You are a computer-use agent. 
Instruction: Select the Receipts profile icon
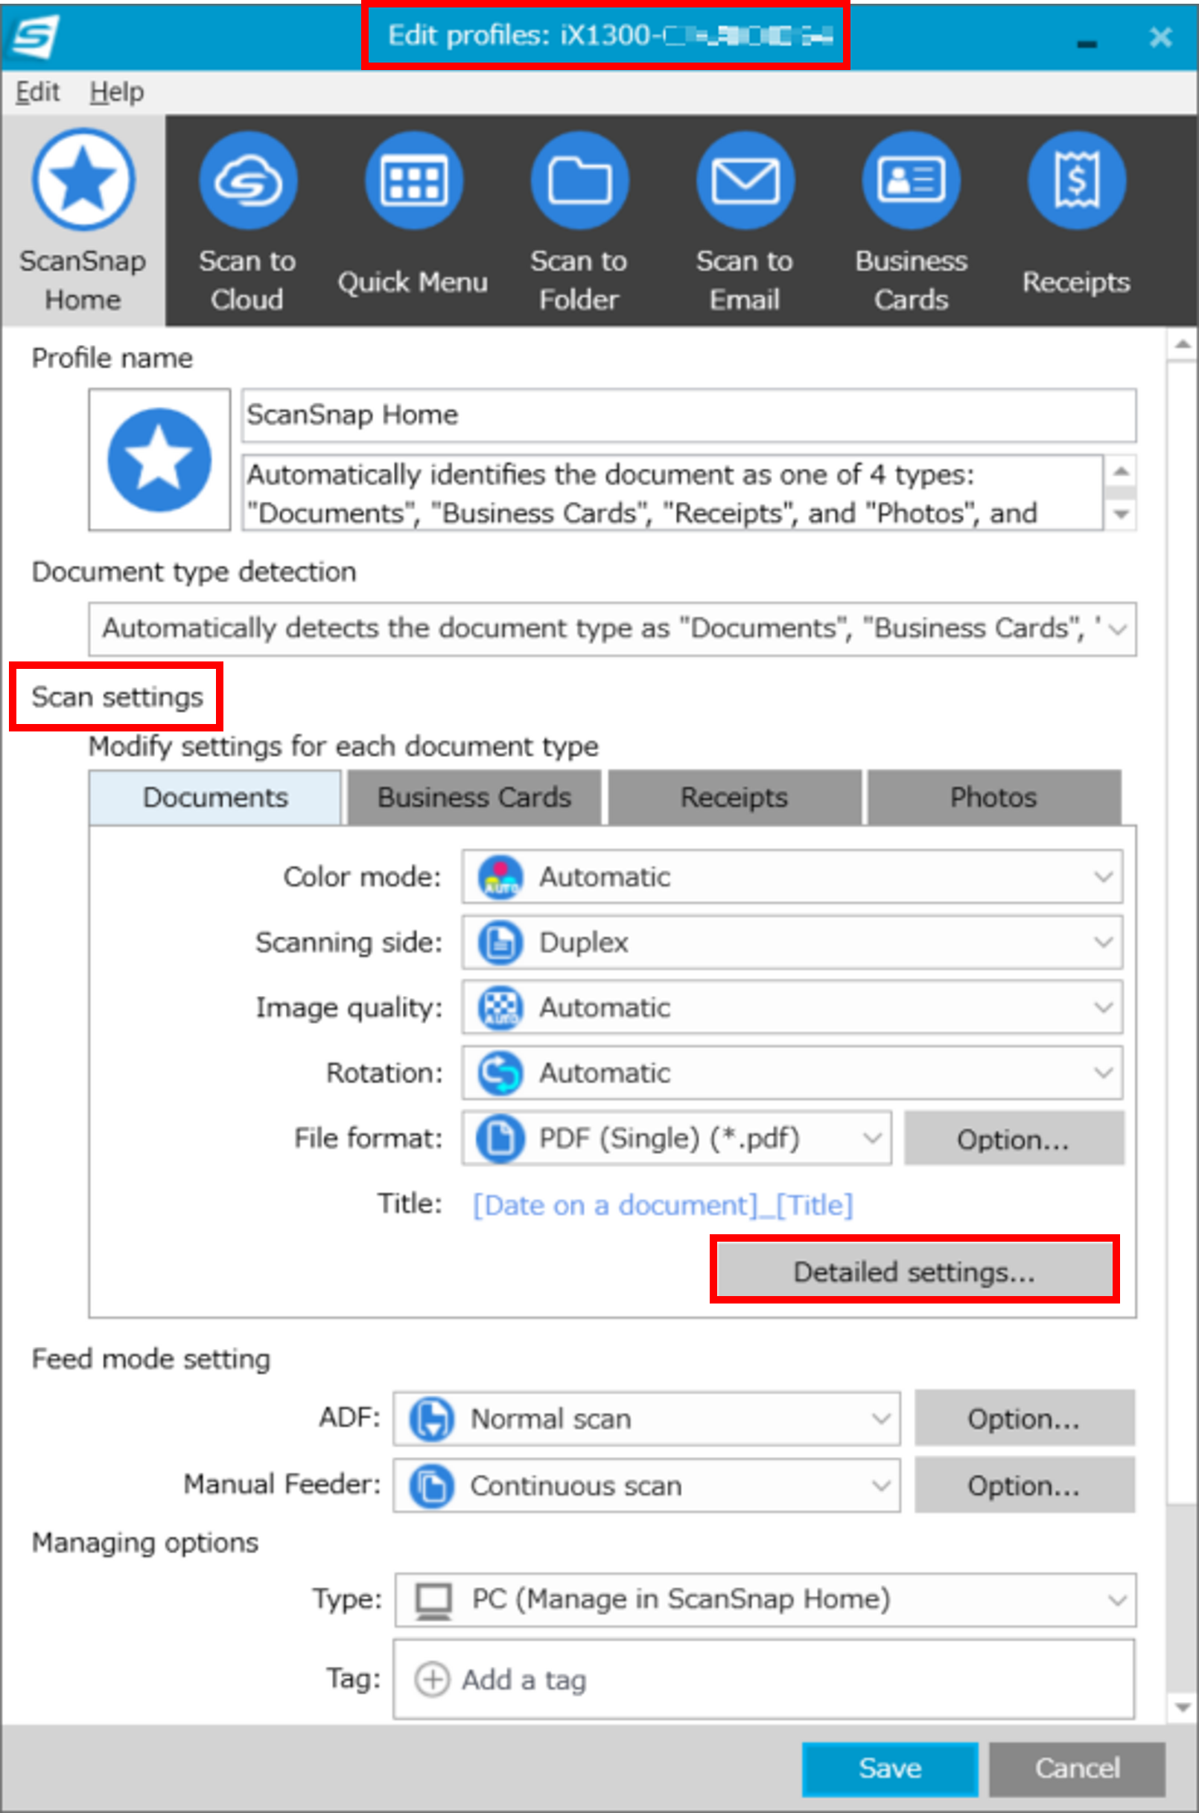click(x=1077, y=180)
